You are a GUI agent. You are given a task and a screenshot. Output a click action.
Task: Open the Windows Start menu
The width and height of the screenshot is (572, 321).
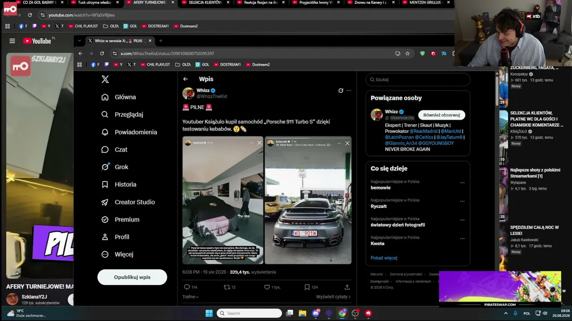pyautogui.click(x=209, y=313)
